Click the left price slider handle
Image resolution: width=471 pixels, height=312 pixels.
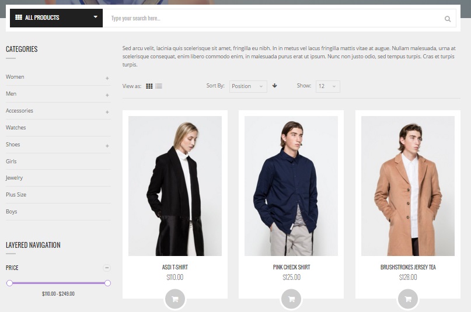(9, 283)
